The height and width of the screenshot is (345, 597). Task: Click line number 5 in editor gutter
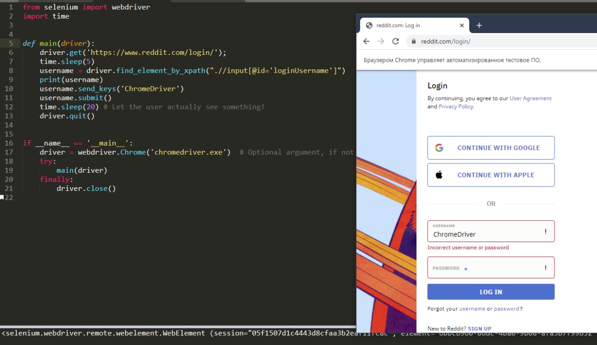11,43
